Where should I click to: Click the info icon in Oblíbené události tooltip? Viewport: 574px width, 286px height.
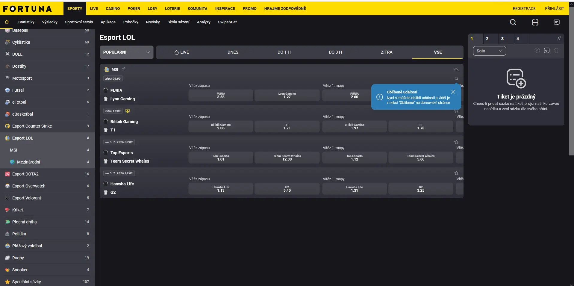click(x=380, y=97)
